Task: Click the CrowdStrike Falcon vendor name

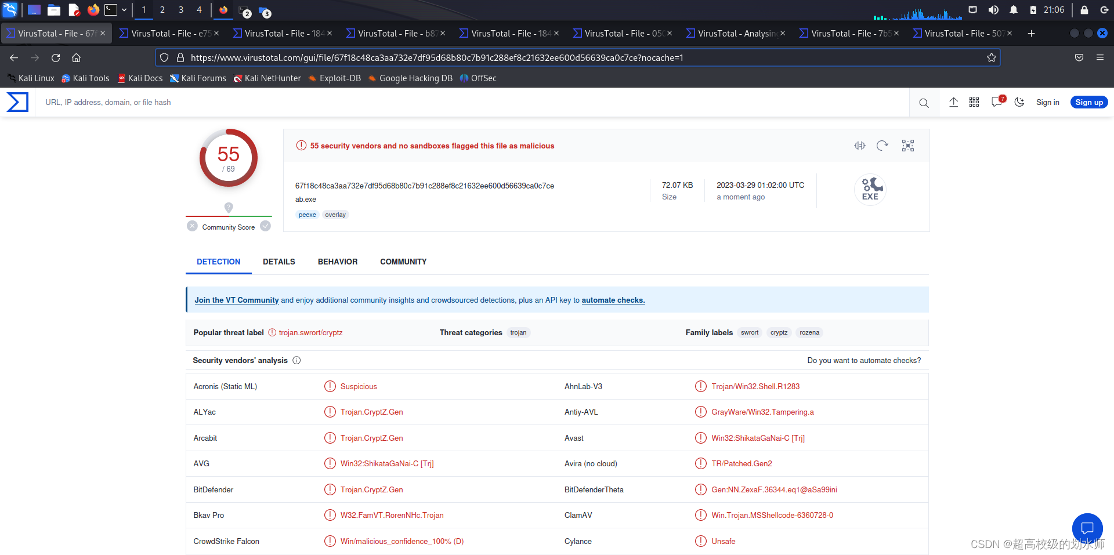Action: pos(226,541)
